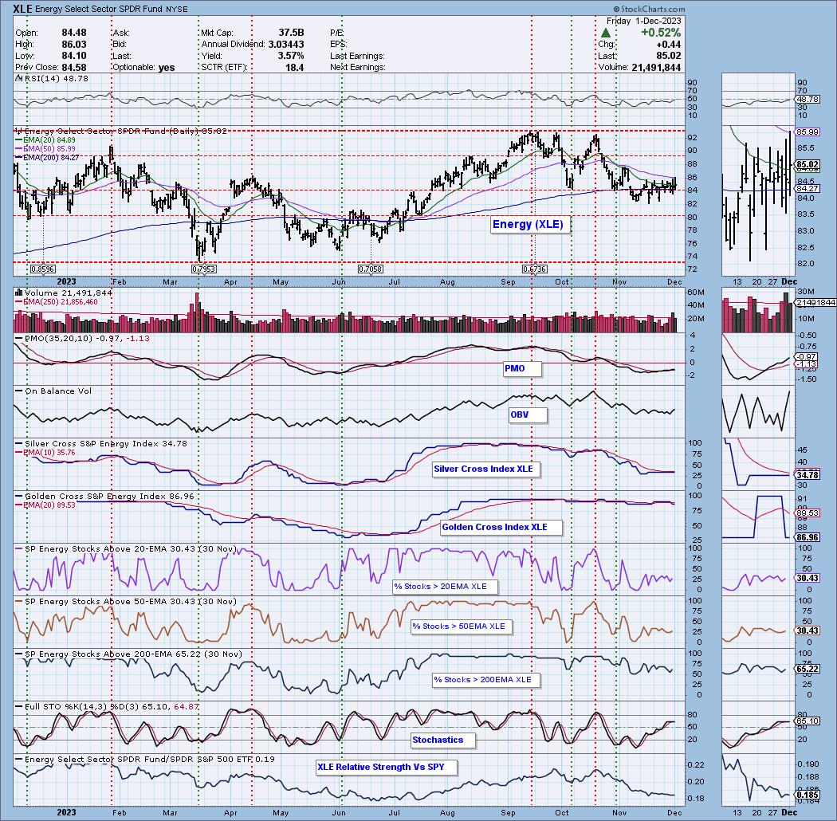Click the High value 86.03
Screen dimensions: 837x821
73,45
